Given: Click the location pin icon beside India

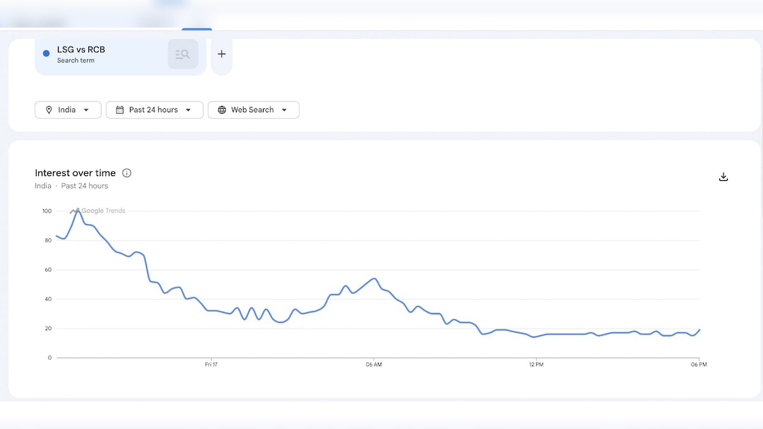Looking at the screenshot, I should point(49,110).
